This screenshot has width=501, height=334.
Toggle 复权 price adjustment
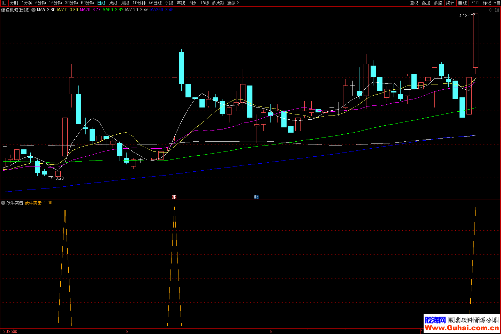[414, 3]
